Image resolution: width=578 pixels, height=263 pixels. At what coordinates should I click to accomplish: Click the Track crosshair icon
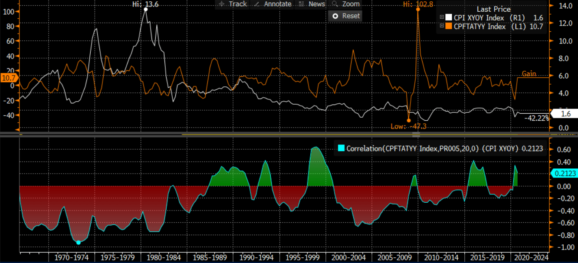pyautogui.click(x=221, y=4)
